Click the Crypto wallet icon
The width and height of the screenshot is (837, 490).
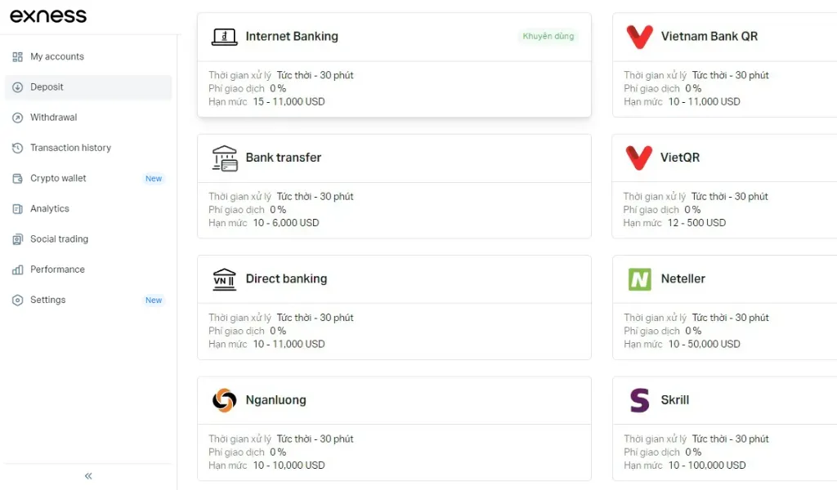18,178
